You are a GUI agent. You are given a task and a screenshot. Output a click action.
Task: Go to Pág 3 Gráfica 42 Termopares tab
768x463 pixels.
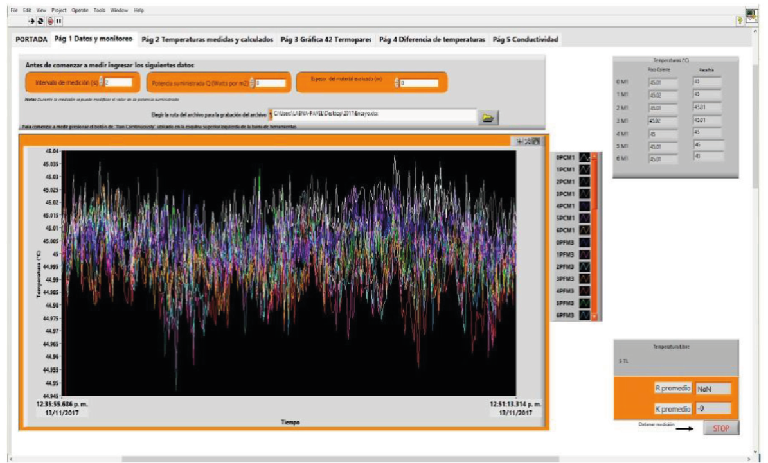[x=326, y=39]
